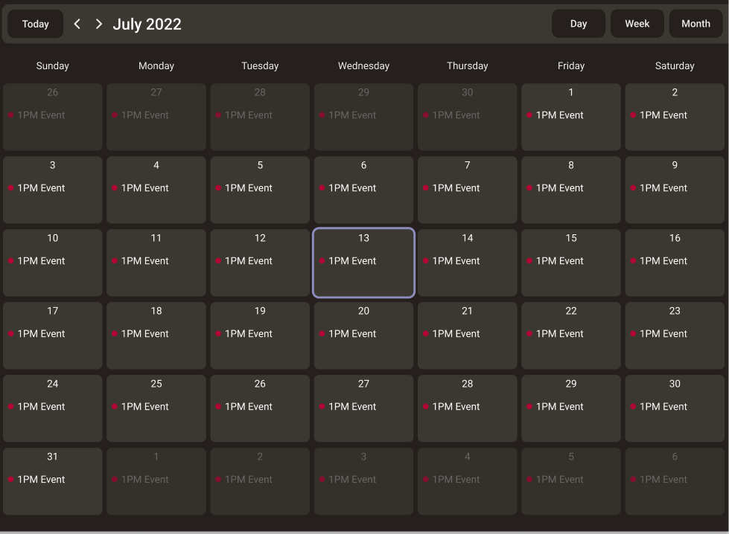The width and height of the screenshot is (729, 534).
Task: Select the Monday column header
Action: click(156, 66)
